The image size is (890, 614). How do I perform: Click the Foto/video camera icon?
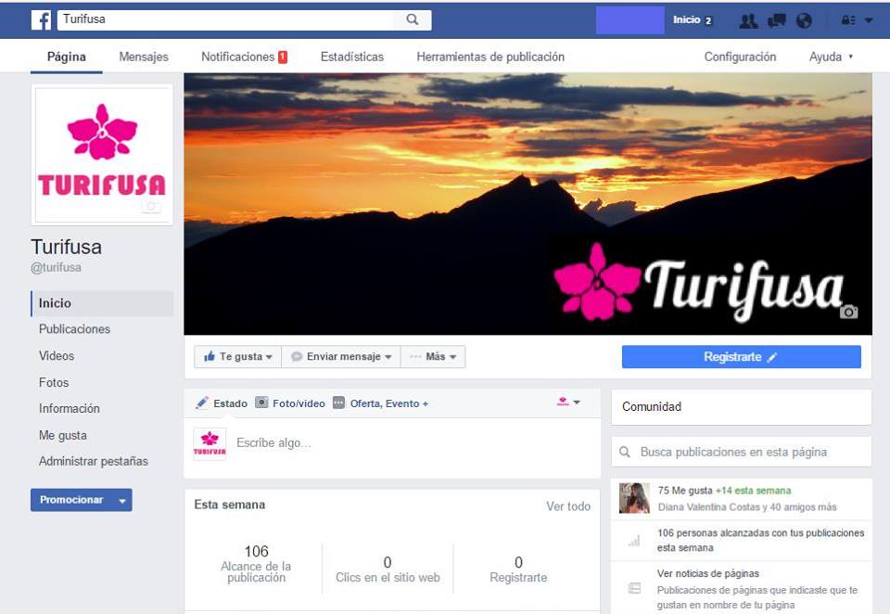pos(261,403)
